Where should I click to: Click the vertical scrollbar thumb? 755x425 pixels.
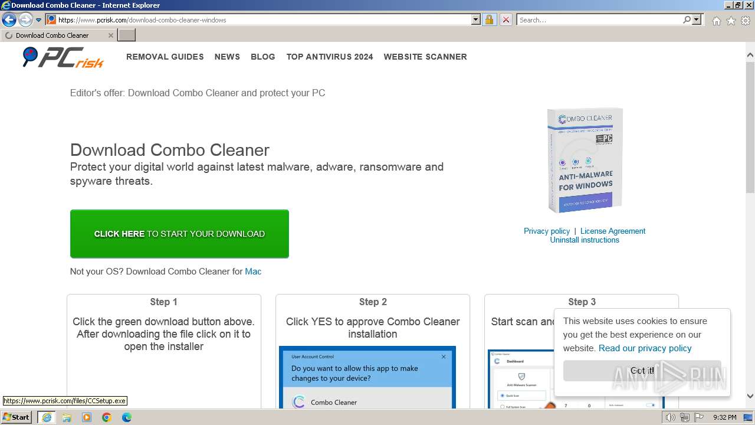(750, 127)
